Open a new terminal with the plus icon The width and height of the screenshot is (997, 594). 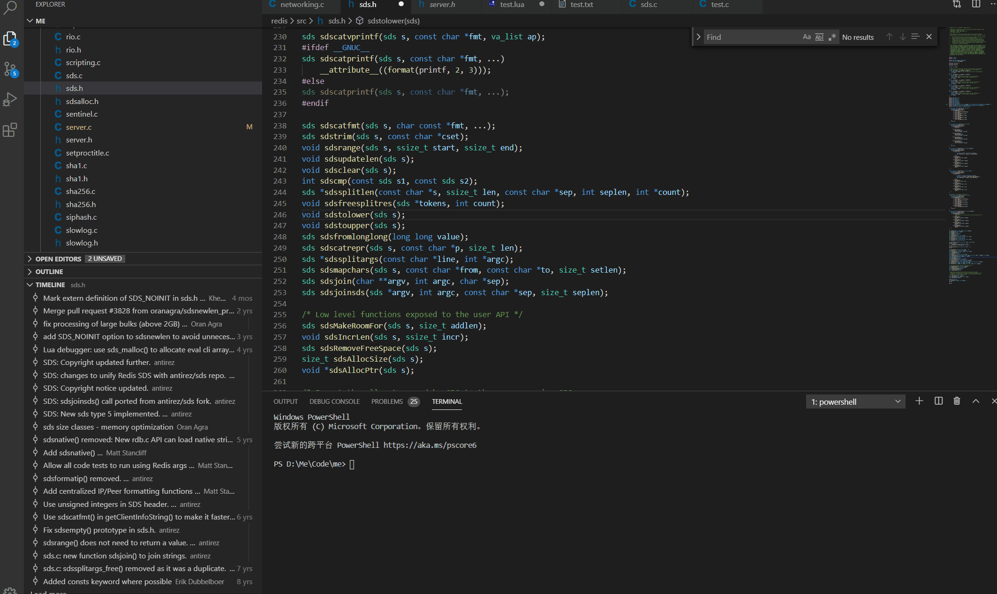tap(919, 401)
